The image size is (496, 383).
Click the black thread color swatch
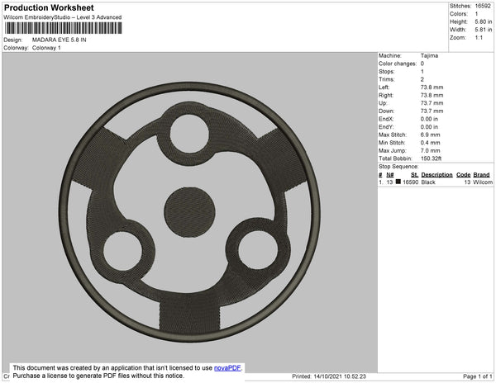(x=398, y=182)
